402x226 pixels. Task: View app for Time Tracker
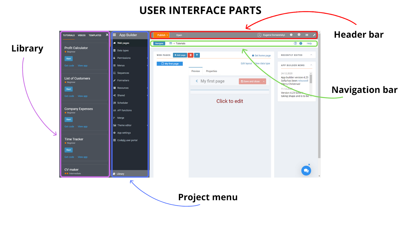pos(83,157)
